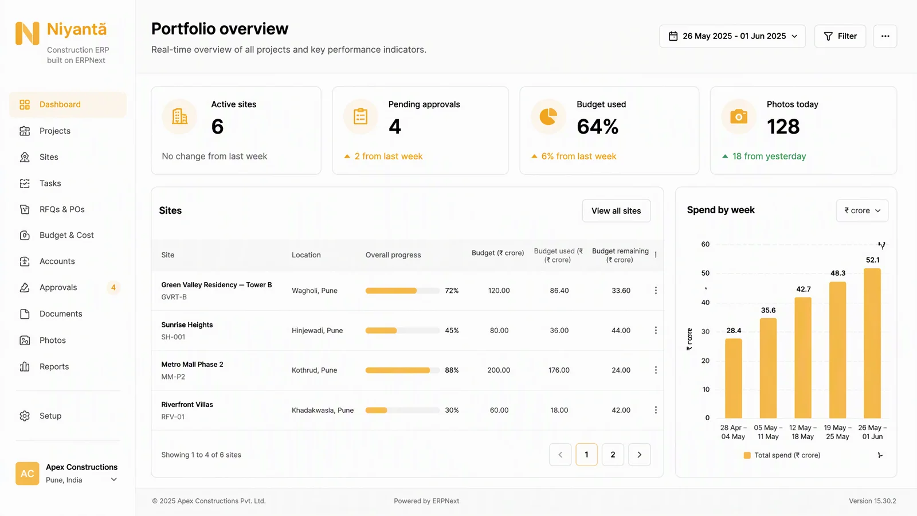This screenshot has width=917, height=516.
Task: Open Budget & Cost in sidebar
Action: pyautogui.click(x=68, y=235)
